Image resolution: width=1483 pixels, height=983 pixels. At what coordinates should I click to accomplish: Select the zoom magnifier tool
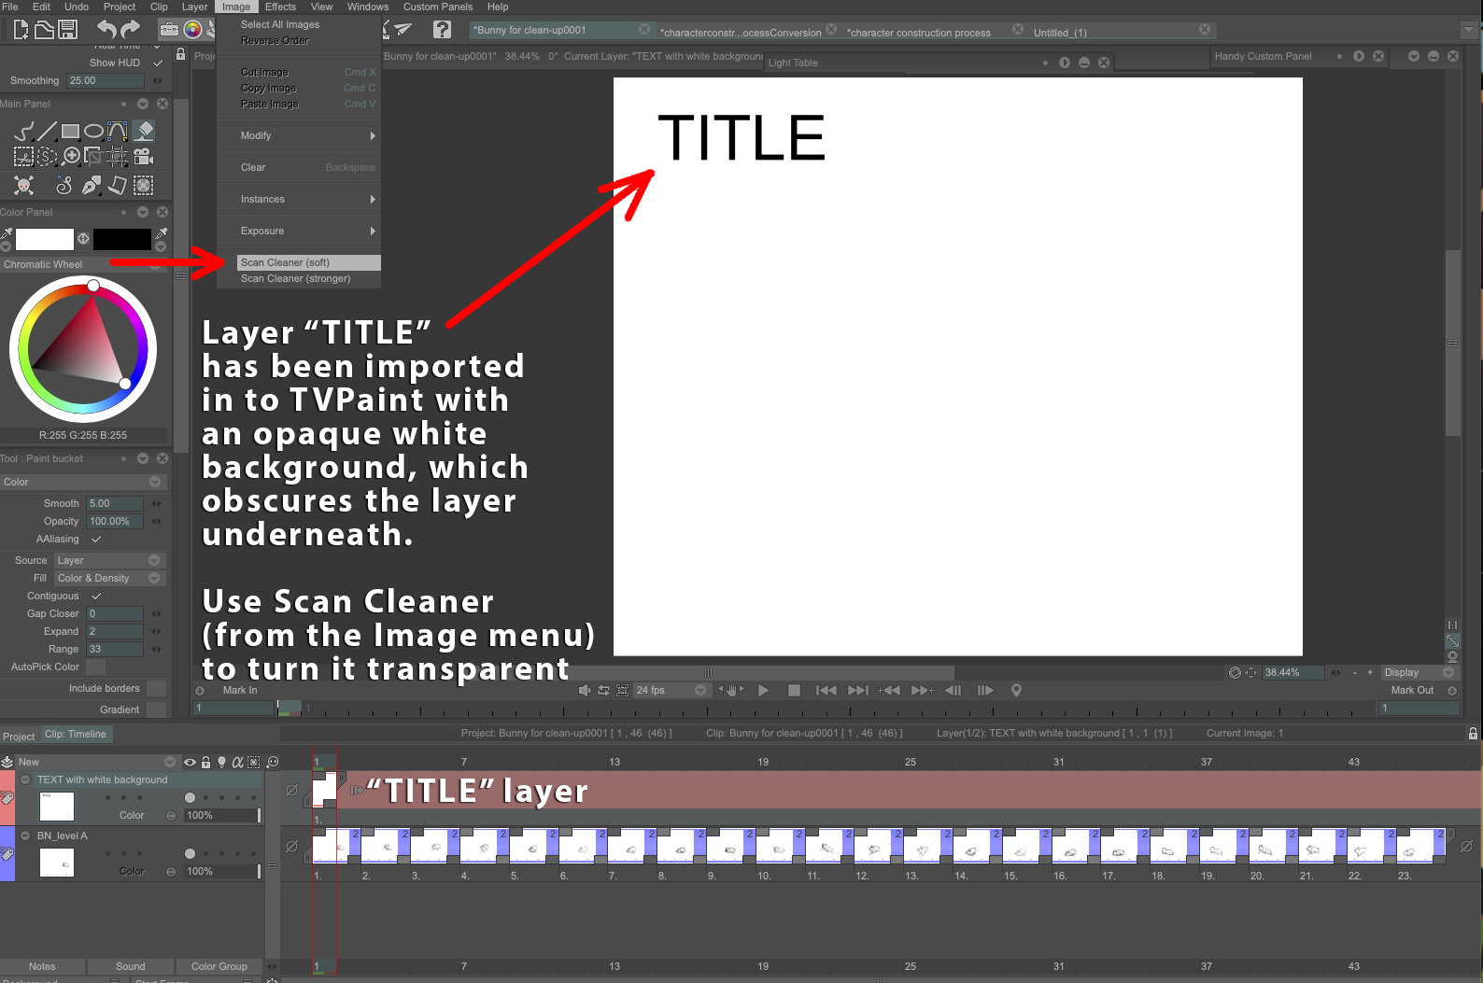[71, 157]
